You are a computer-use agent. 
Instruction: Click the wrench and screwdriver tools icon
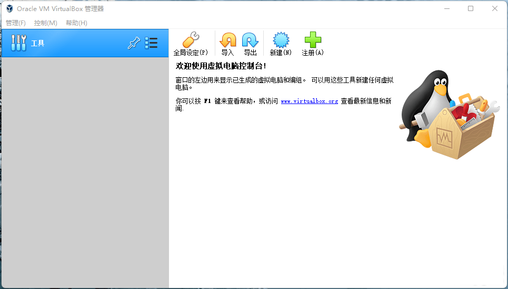click(x=18, y=43)
